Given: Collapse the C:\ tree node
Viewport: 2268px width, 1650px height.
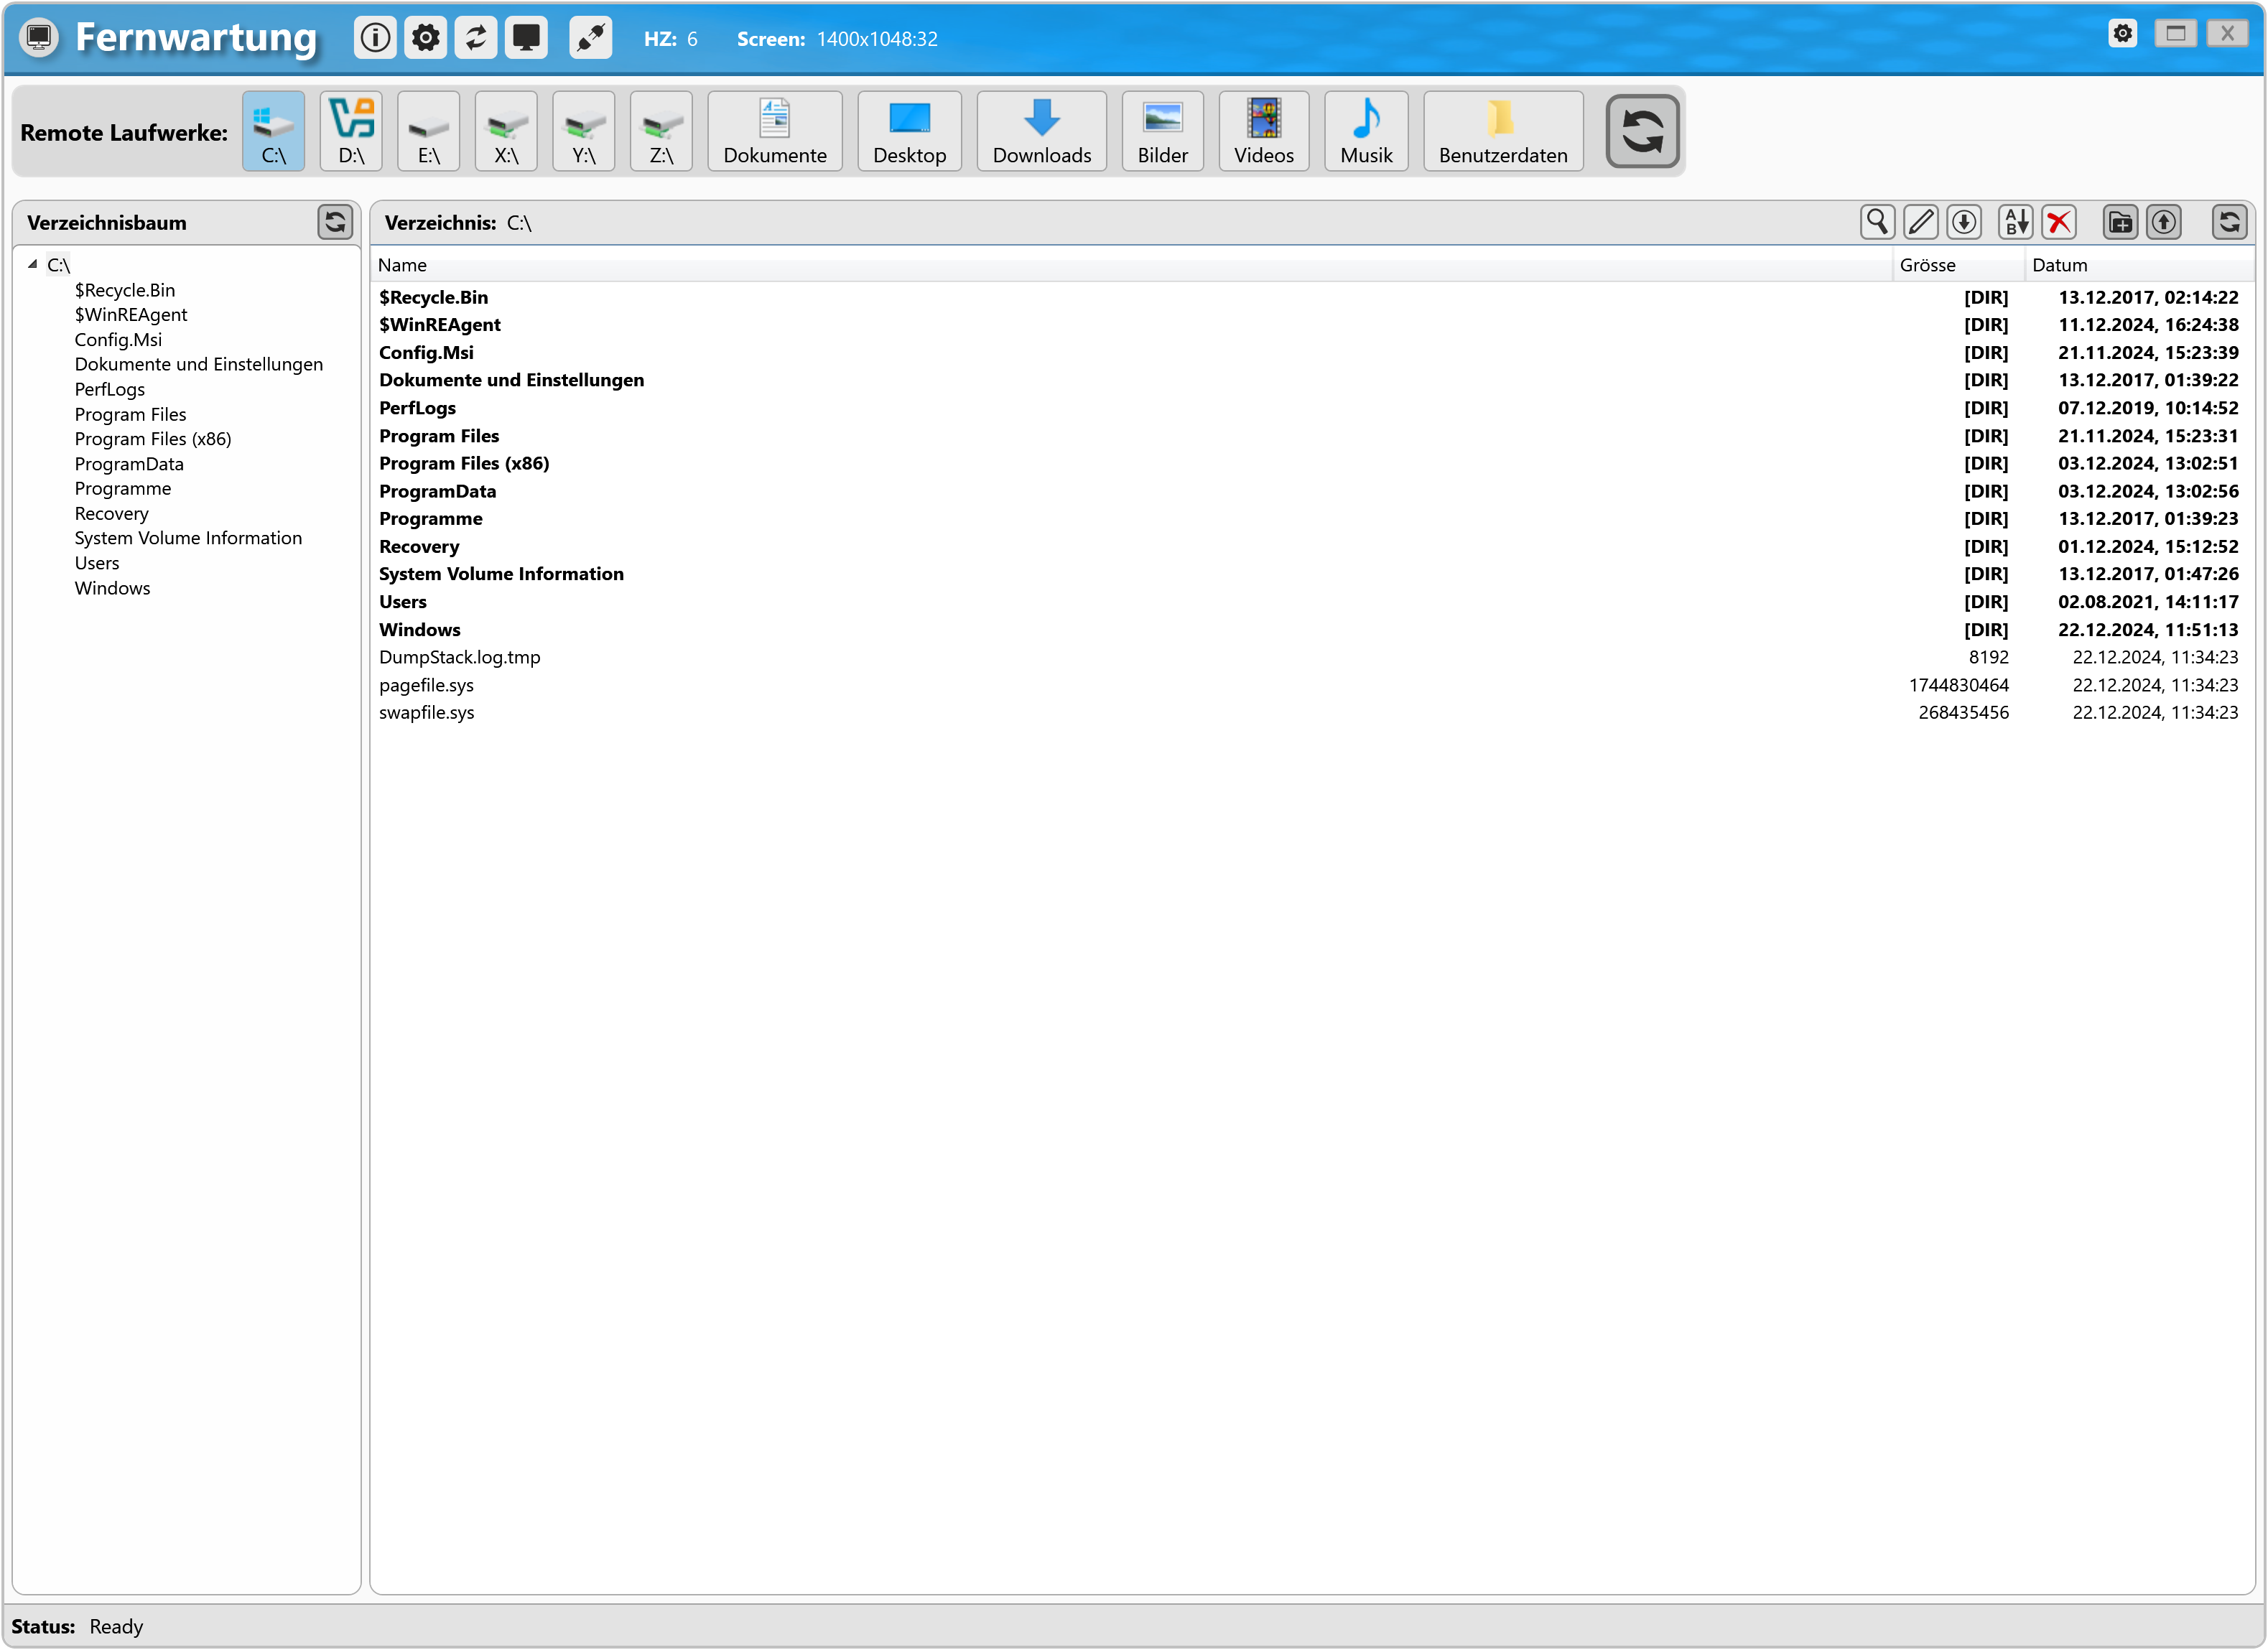Looking at the screenshot, I should 33,264.
